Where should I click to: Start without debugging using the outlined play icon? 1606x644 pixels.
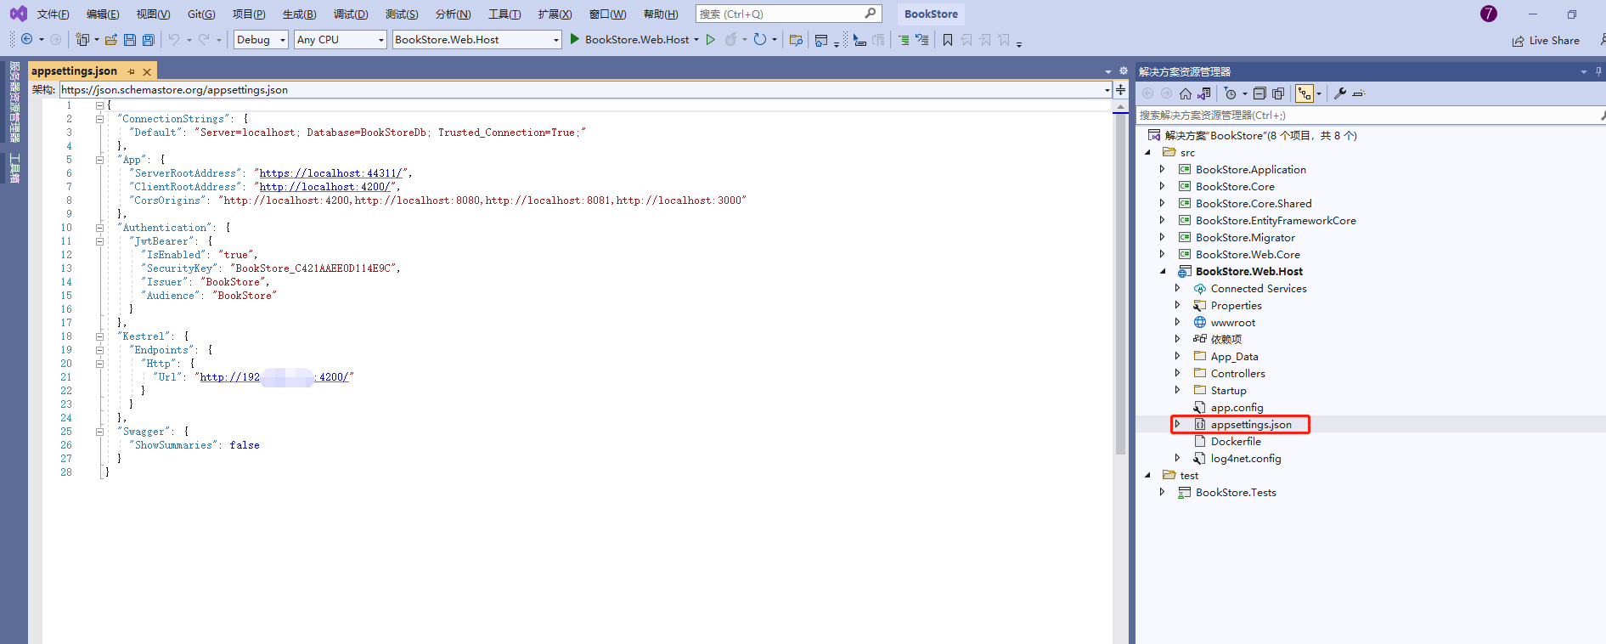[x=711, y=39]
